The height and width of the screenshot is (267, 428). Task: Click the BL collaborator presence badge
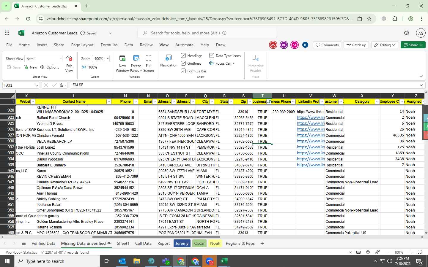click(284, 45)
